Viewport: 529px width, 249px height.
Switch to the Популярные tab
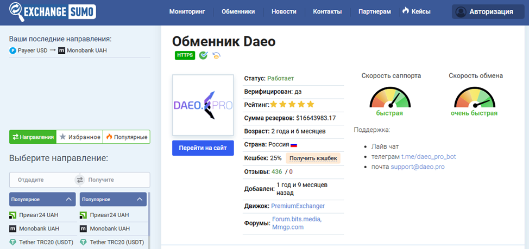pyautogui.click(x=127, y=137)
